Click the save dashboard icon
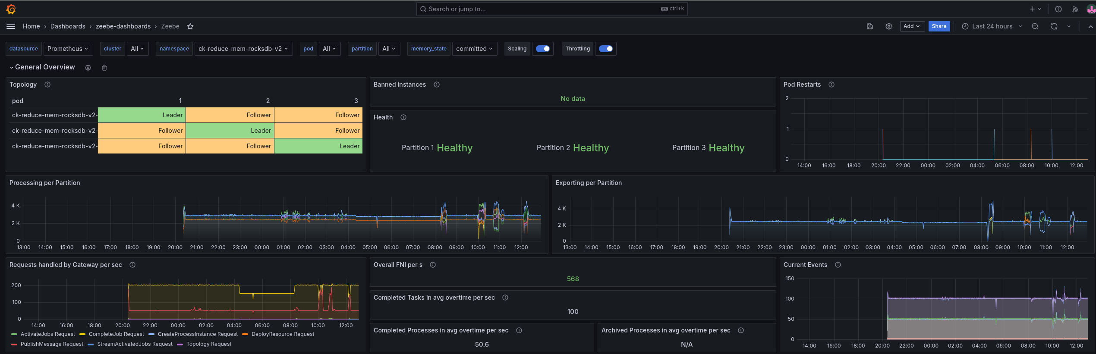This screenshot has width=1096, height=354. [870, 26]
